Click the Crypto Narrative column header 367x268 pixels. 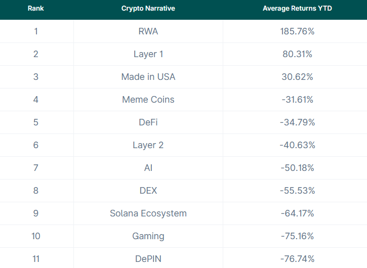point(148,9)
